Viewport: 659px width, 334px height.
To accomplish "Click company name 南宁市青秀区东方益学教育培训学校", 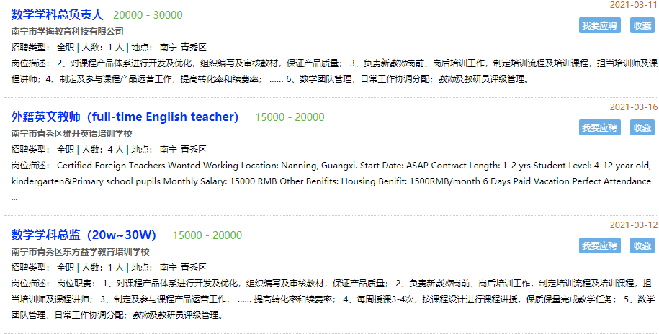I will point(81,251).
